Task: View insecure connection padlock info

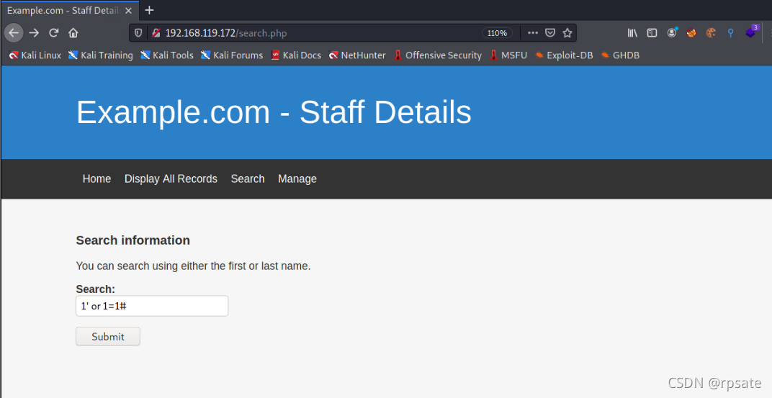Action: tap(156, 33)
